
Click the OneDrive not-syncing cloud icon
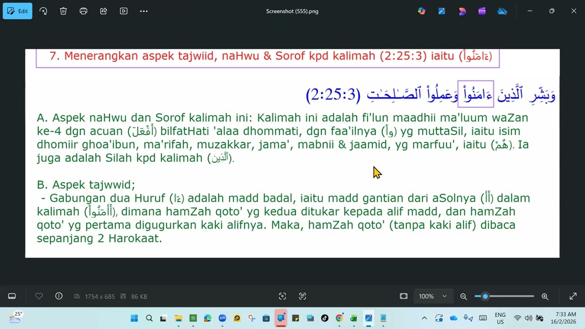[502, 11]
